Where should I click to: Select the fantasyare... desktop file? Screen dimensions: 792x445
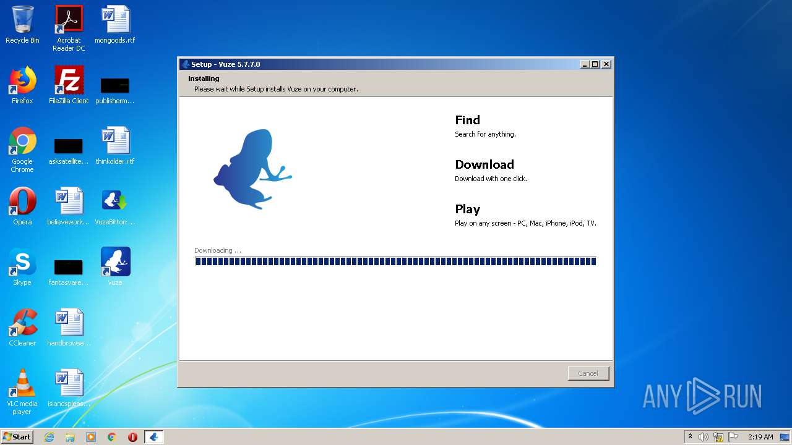click(69, 272)
